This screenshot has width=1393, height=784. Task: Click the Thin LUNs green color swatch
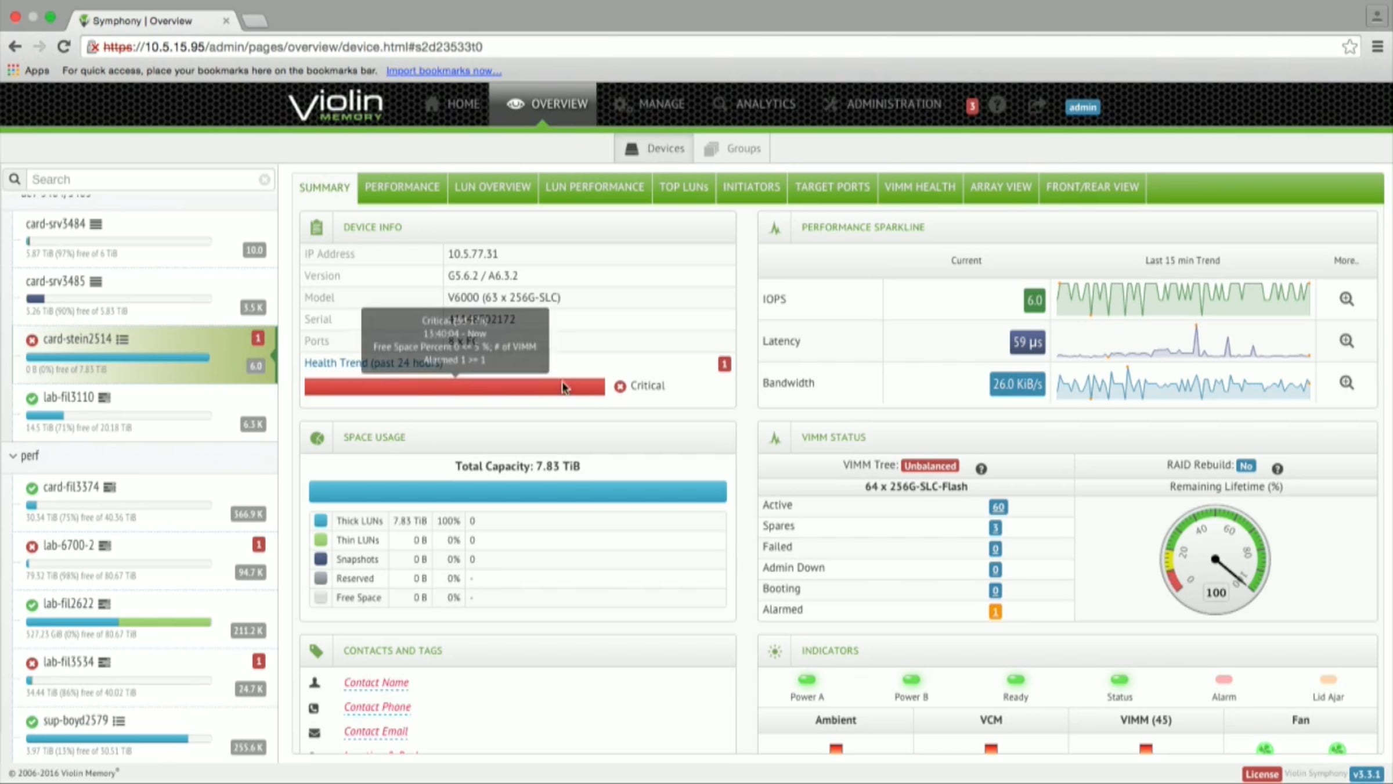[x=320, y=540]
